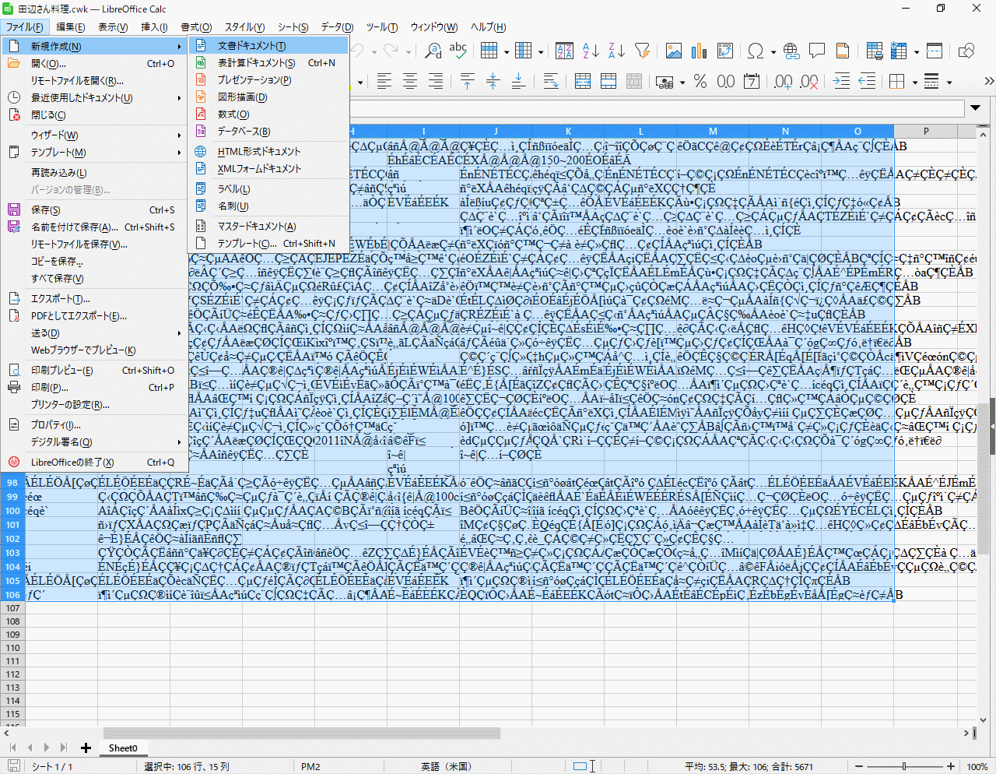Screen dimensions: 996x774
Task: Toggle wrap text on the selection
Action: pos(551,80)
